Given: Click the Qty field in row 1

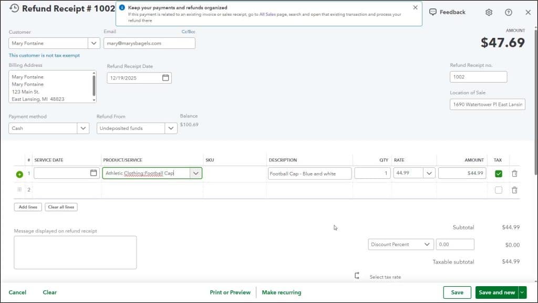Looking at the screenshot, I should click(x=373, y=173).
